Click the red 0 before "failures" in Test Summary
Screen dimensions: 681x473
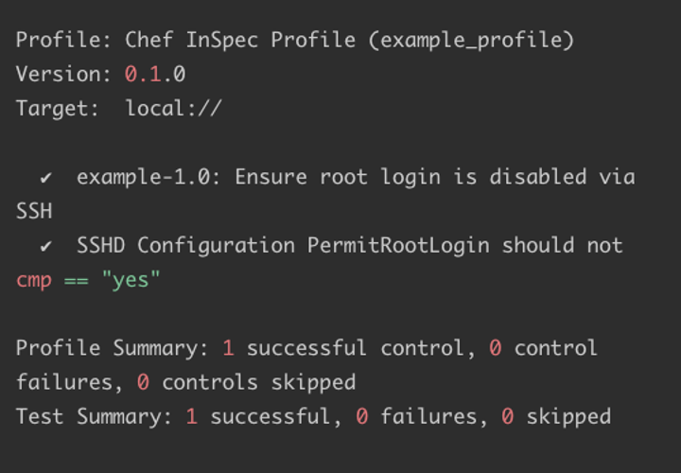click(x=361, y=416)
